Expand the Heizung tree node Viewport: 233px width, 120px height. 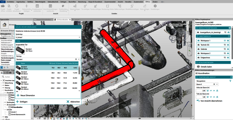(3, 88)
